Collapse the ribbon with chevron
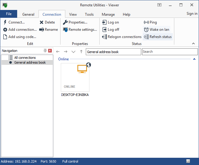The height and width of the screenshot is (165, 199). 193,44
